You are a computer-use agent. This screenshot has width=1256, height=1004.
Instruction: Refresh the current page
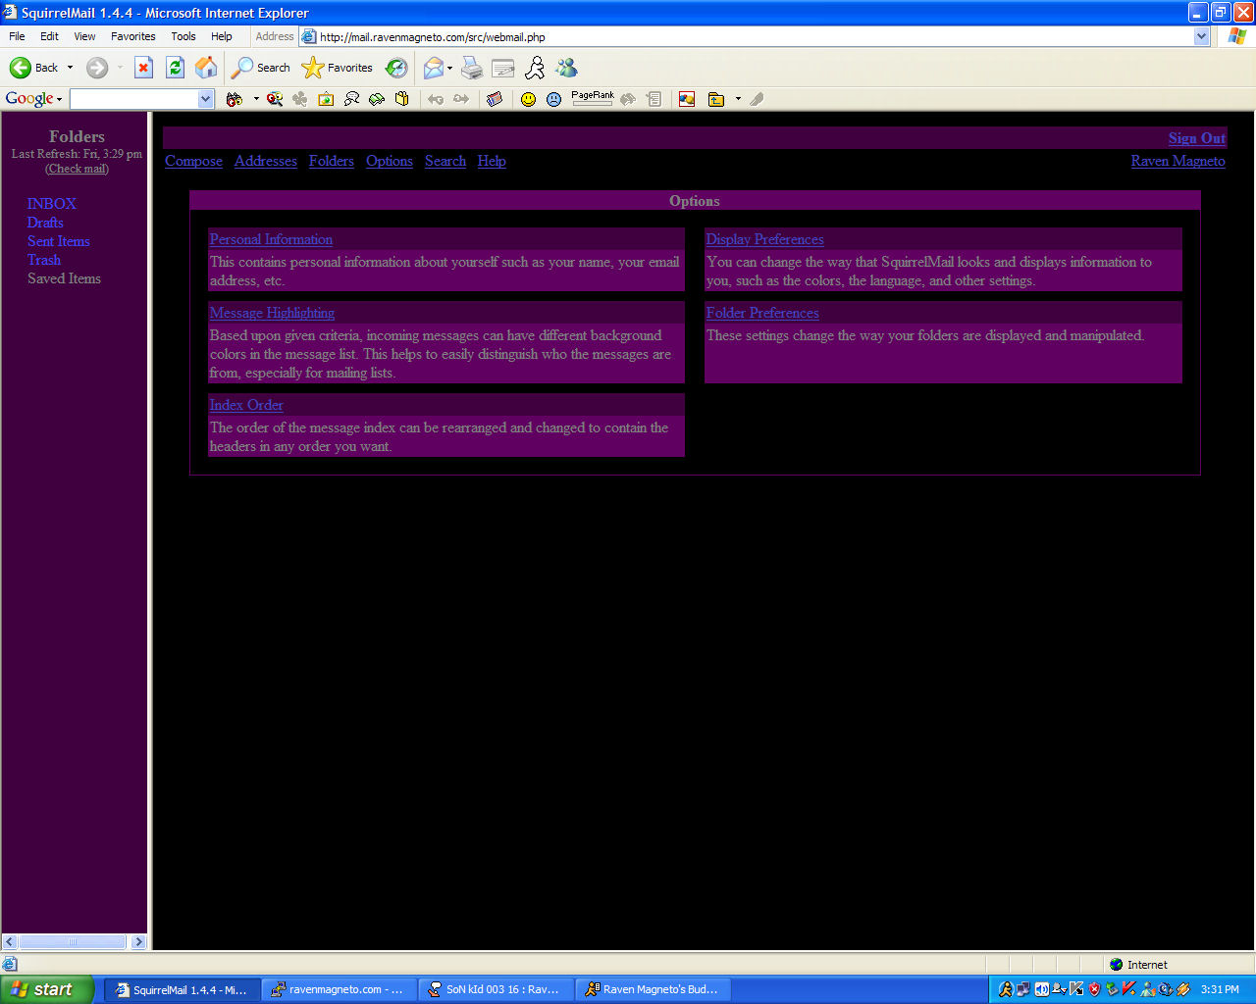175,68
